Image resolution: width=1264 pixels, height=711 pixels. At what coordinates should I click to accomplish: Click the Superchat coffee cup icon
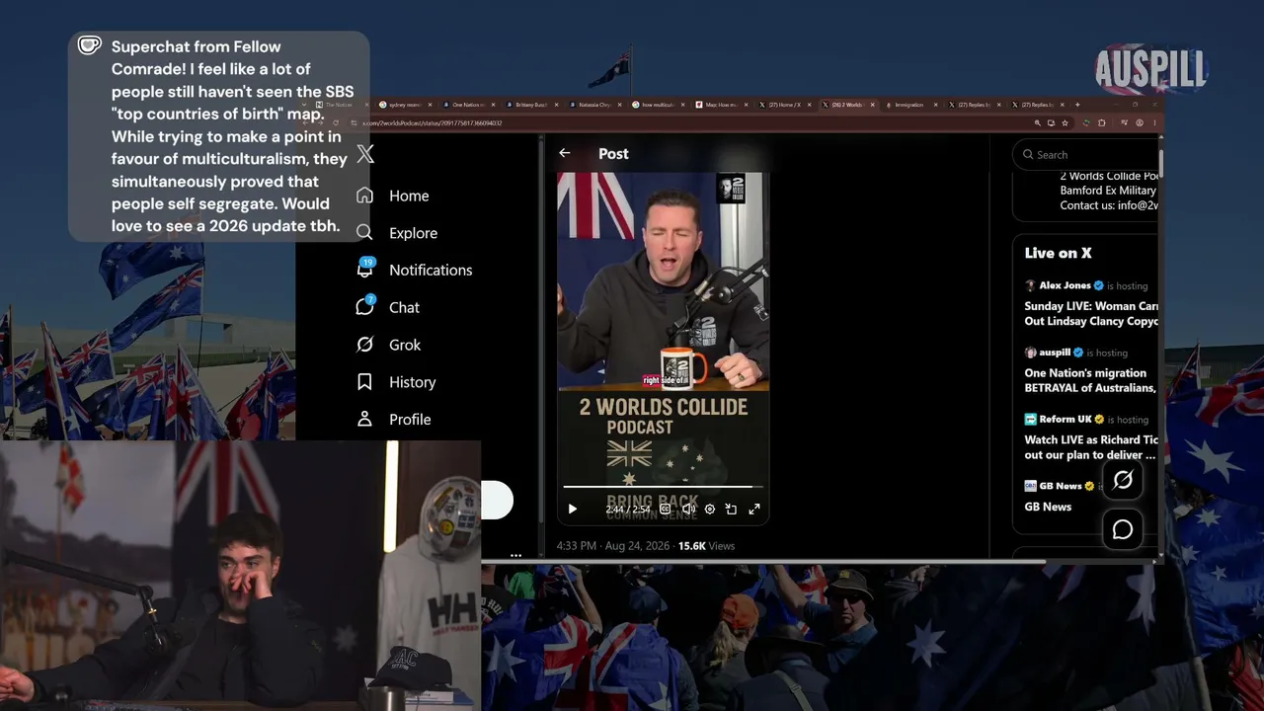point(90,45)
